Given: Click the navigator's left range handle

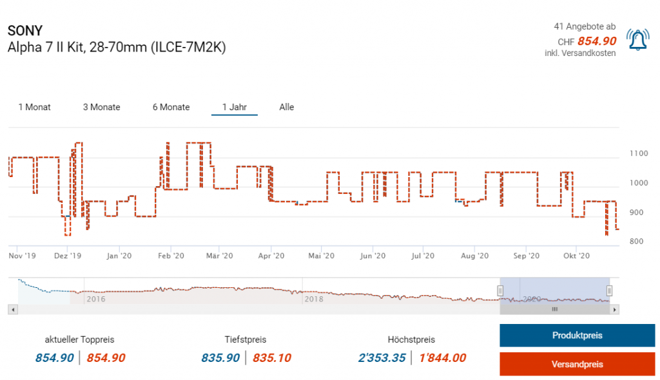Looking at the screenshot, I should pos(500,290).
